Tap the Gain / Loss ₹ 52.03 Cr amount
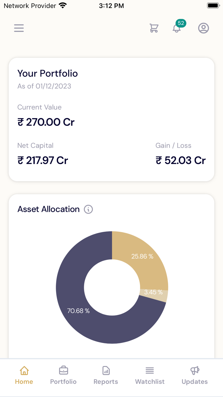The image size is (223, 397). pyautogui.click(x=181, y=160)
